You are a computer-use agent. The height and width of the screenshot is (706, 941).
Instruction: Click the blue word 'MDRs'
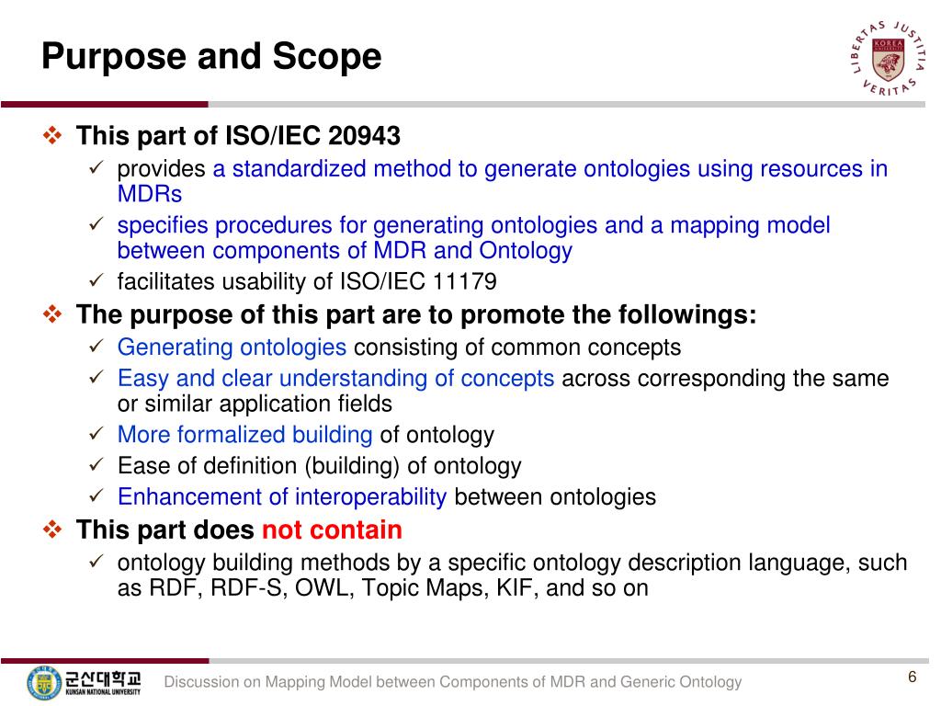coord(150,194)
